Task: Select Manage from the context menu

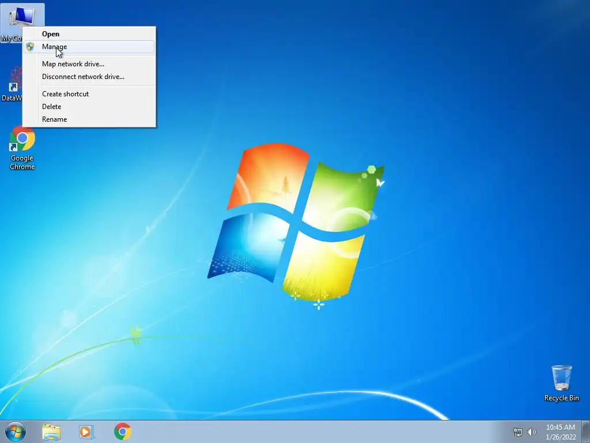Action: [x=89, y=47]
